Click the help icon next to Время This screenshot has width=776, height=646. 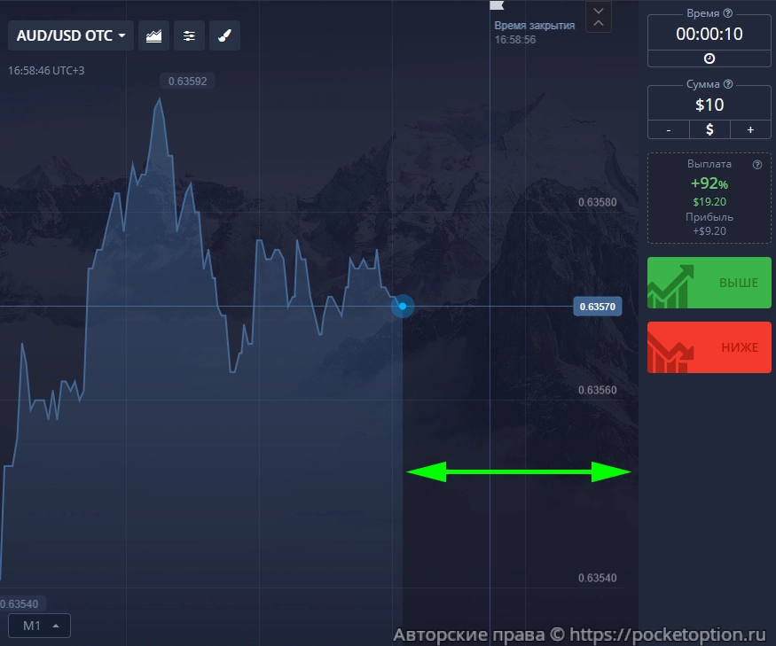point(728,13)
